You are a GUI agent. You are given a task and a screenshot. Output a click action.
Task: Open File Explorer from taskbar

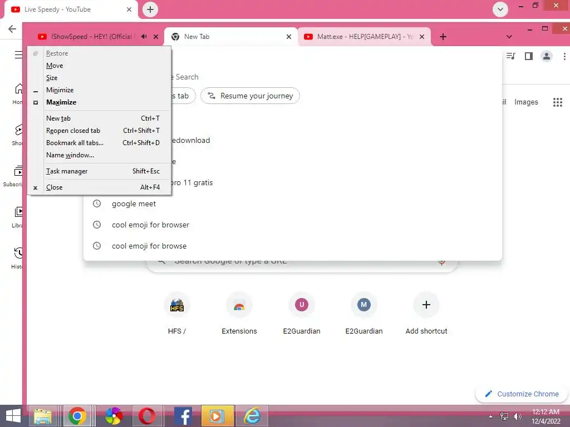tap(42, 416)
